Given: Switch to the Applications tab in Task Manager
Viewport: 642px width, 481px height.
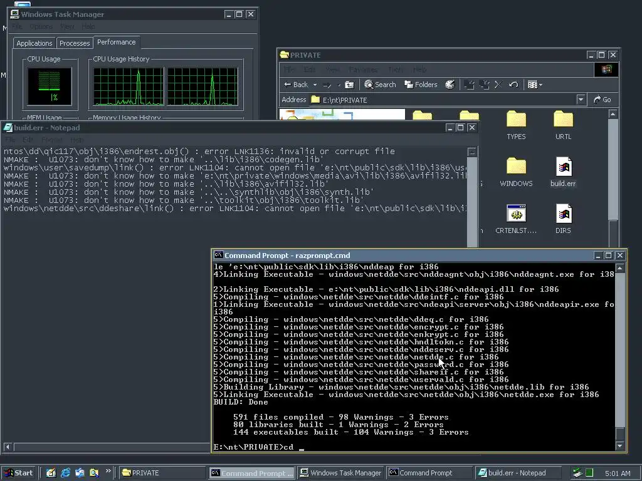Looking at the screenshot, I should (x=34, y=43).
